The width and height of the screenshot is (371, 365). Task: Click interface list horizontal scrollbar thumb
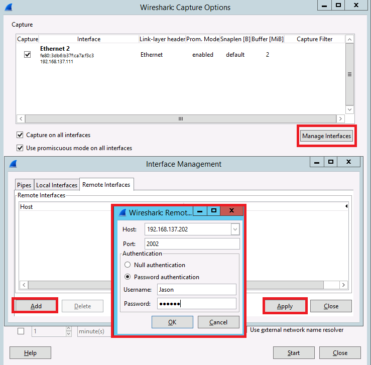181,119
